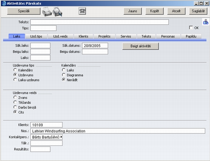Select the Diagramma radio option
This screenshot has height=161, width=210.
pos(64,75)
